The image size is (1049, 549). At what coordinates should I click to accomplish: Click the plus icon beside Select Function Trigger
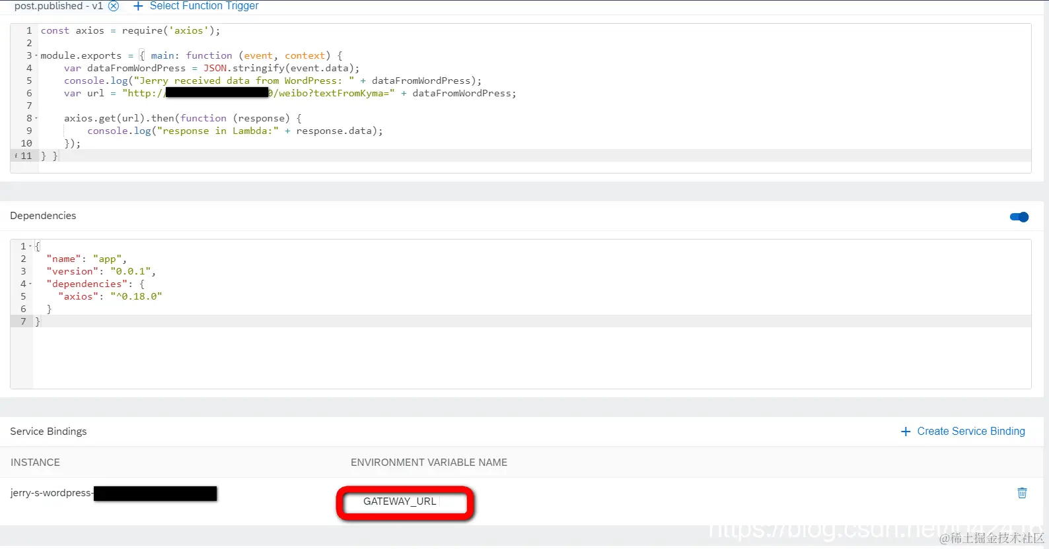(138, 6)
